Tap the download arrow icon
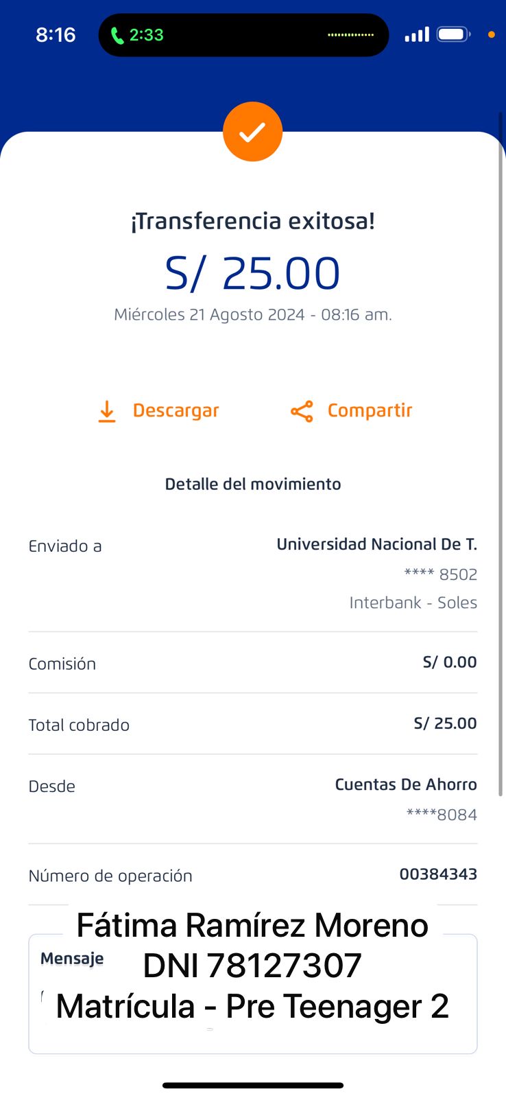 pos(107,411)
